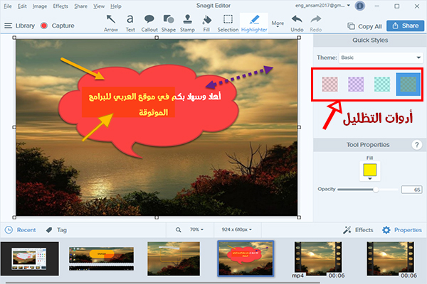427x284 pixels.
Task: Open the 70% zoom dropdown
Action: (196, 229)
